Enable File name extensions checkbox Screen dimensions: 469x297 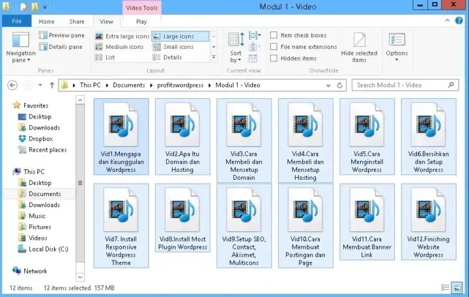point(304,47)
